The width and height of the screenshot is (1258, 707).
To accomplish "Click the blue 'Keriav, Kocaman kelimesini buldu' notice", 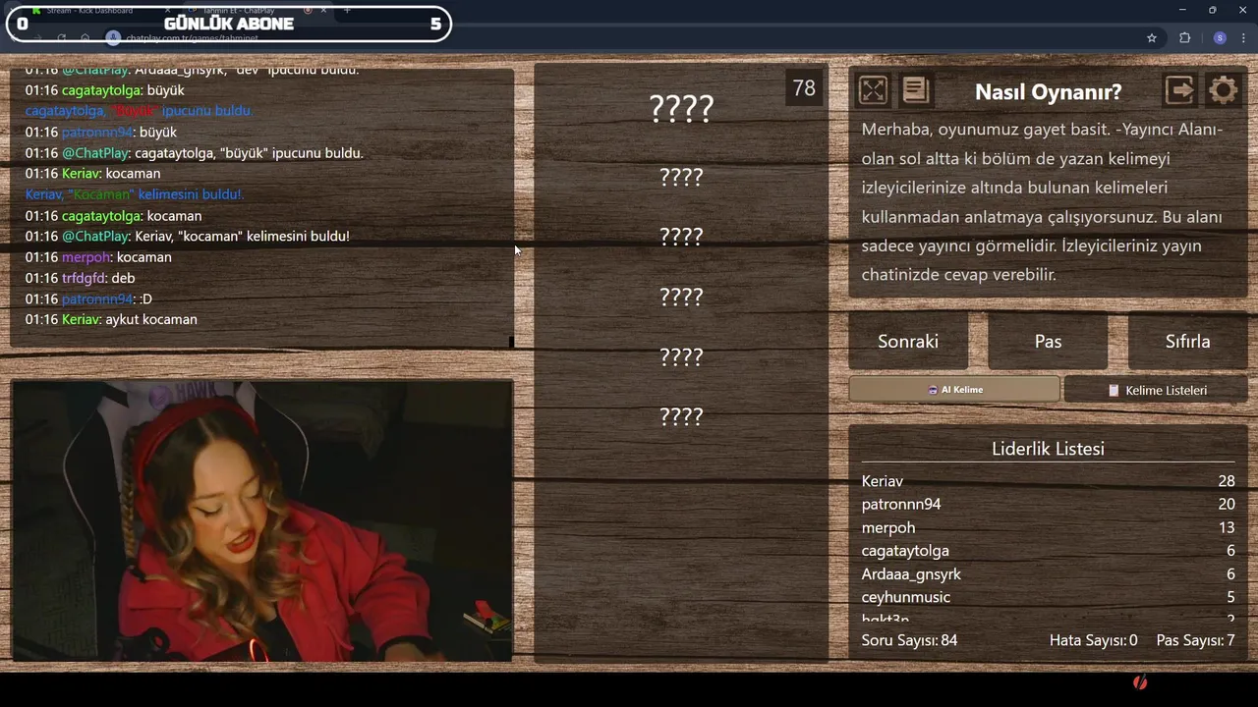I will pos(135,194).
